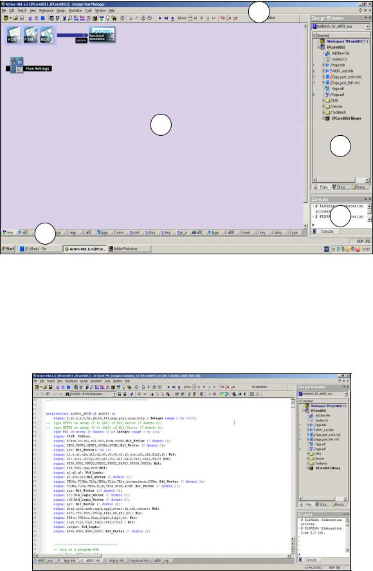Viewport: 373px width, 571px height.
Task: Click the binoculars find icon in the lower editor
Action: [68, 394]
